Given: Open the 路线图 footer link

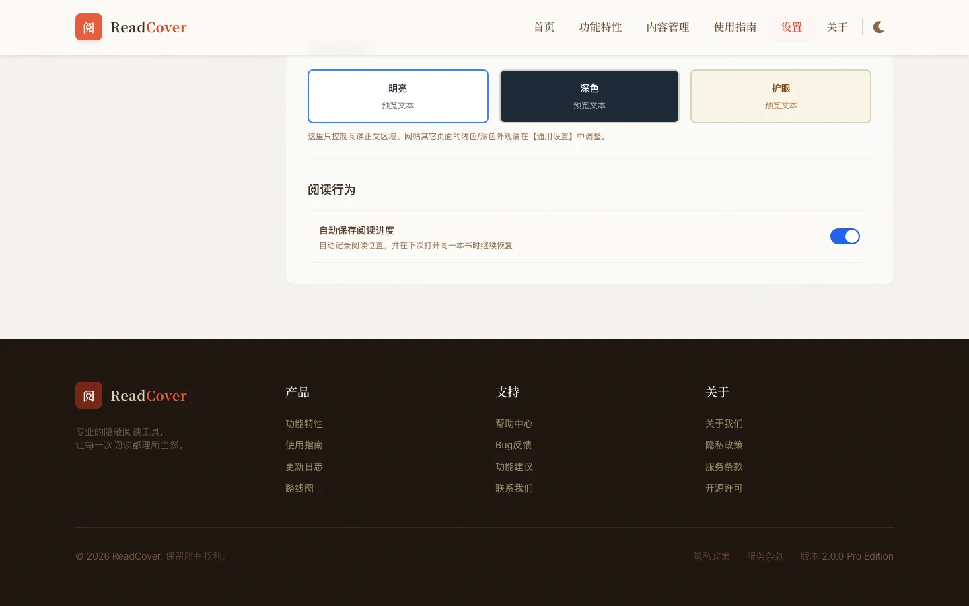Looking at the screenshot, I should (299, 488).
